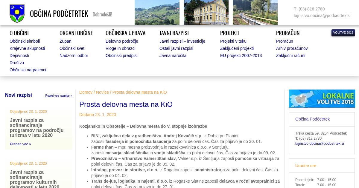Open the tourism programs tender title
Screen dimensions: 359x188
(36, 128)
